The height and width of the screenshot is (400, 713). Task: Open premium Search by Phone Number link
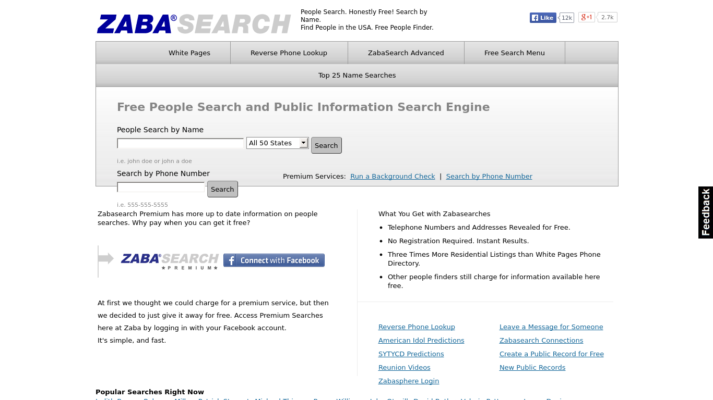[x=489, y=176]
